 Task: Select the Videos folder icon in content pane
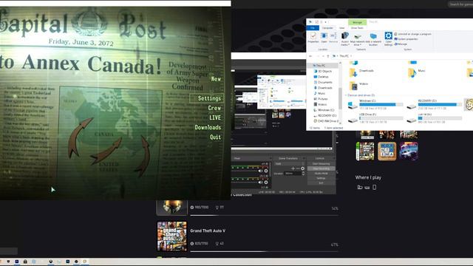353,86
